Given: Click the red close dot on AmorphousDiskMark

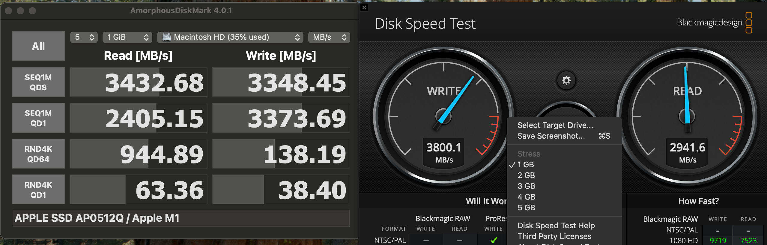Looking at the screenshot, I should [x=9, y=11].
